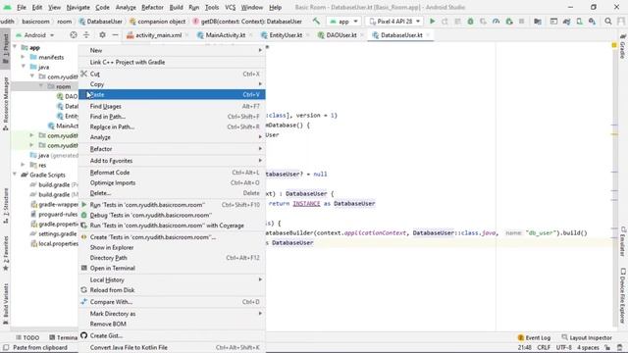This screenshot has width=628, height=353.
Task: Open the File menu
Action: click(x=22, y=7)
